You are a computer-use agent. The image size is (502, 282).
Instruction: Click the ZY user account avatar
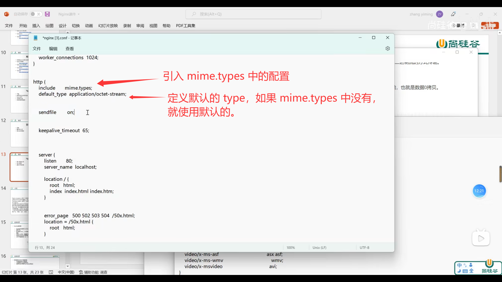click(x=440, y=14)
